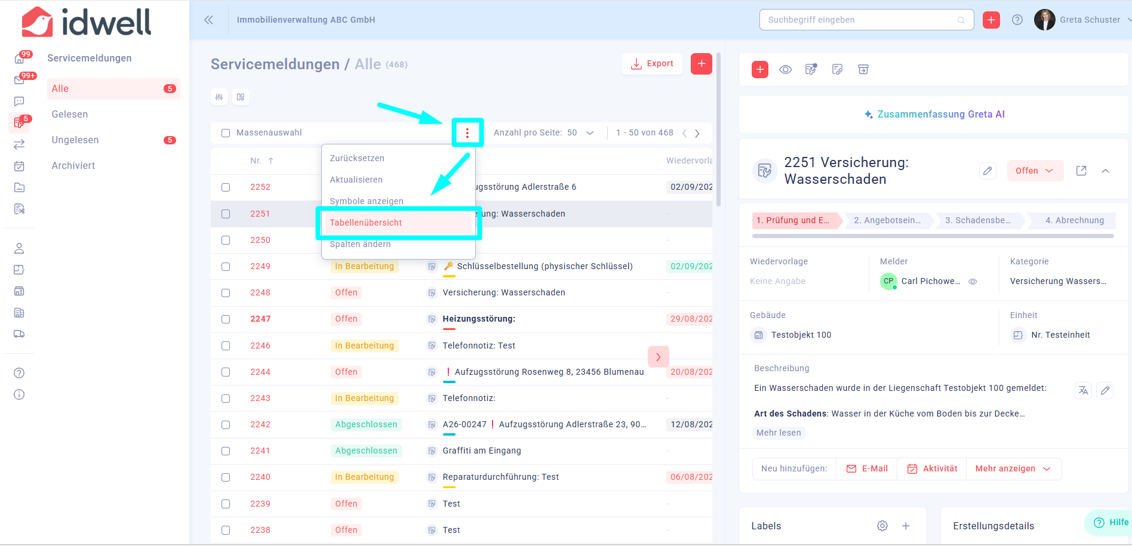Open Labels settings gear icon

point(882,526)
